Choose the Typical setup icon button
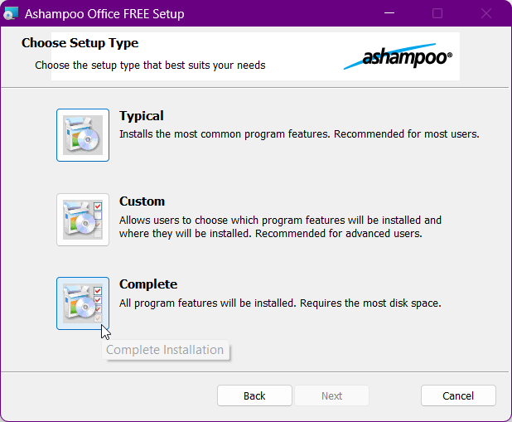 83,135
